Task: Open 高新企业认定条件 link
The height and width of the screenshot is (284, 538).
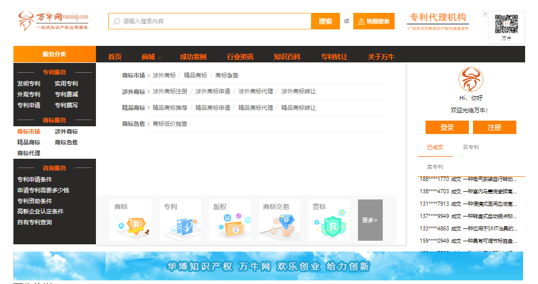Action: pos(40,212)
